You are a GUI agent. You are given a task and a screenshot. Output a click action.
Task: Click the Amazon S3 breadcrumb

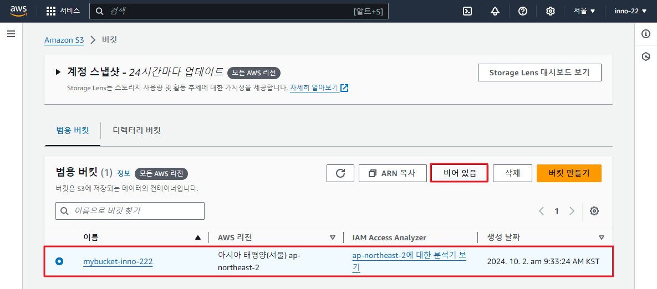pos(64,40)
